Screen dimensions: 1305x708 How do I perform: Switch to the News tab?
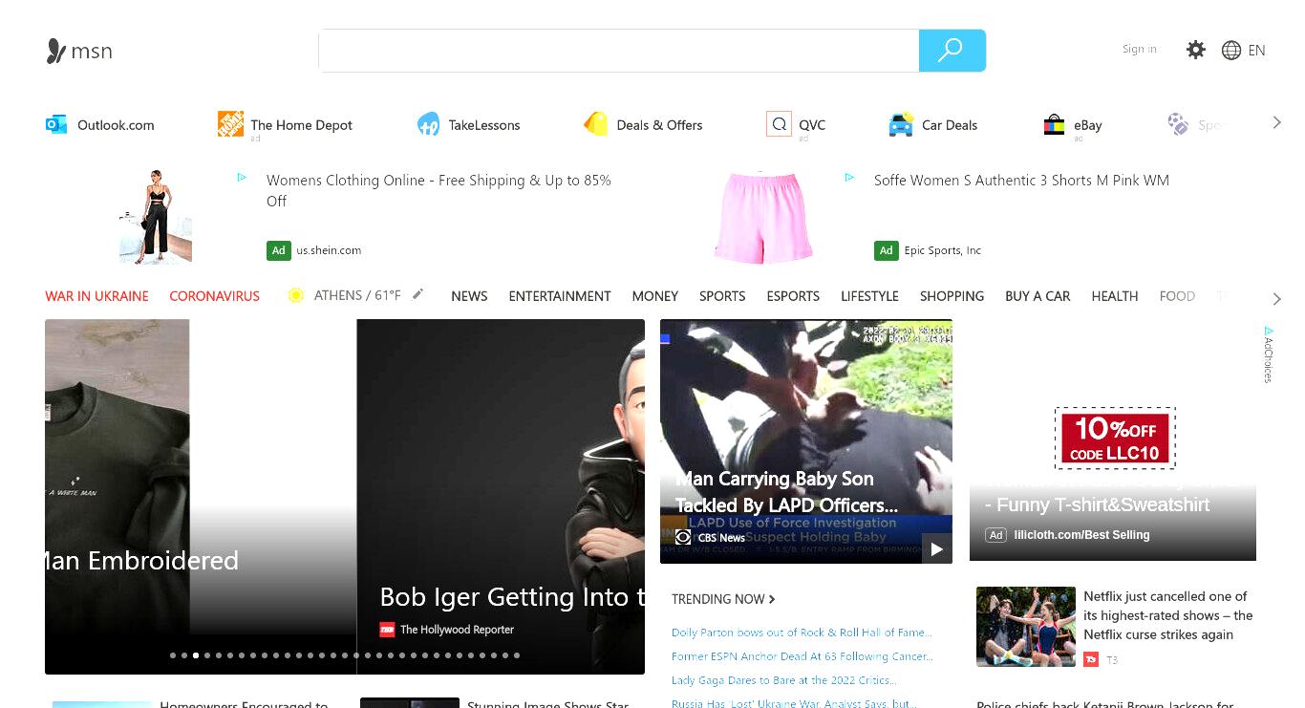(469, 296)
